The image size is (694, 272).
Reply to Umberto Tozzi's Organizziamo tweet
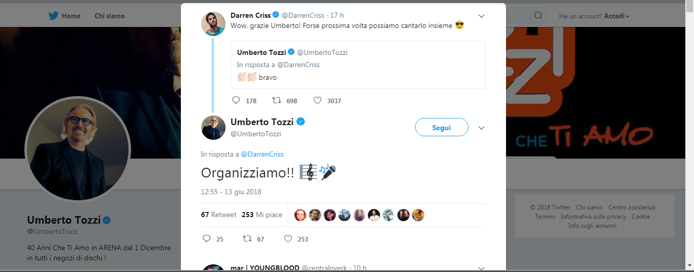pyautogui.click(x=206, y=238)
